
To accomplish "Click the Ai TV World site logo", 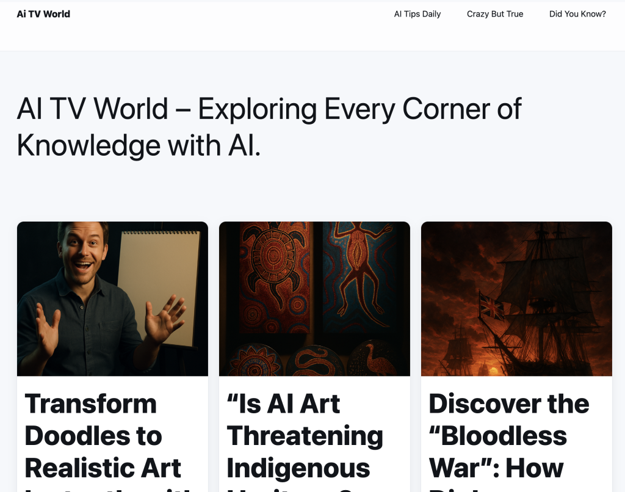I will click(43, 14).
